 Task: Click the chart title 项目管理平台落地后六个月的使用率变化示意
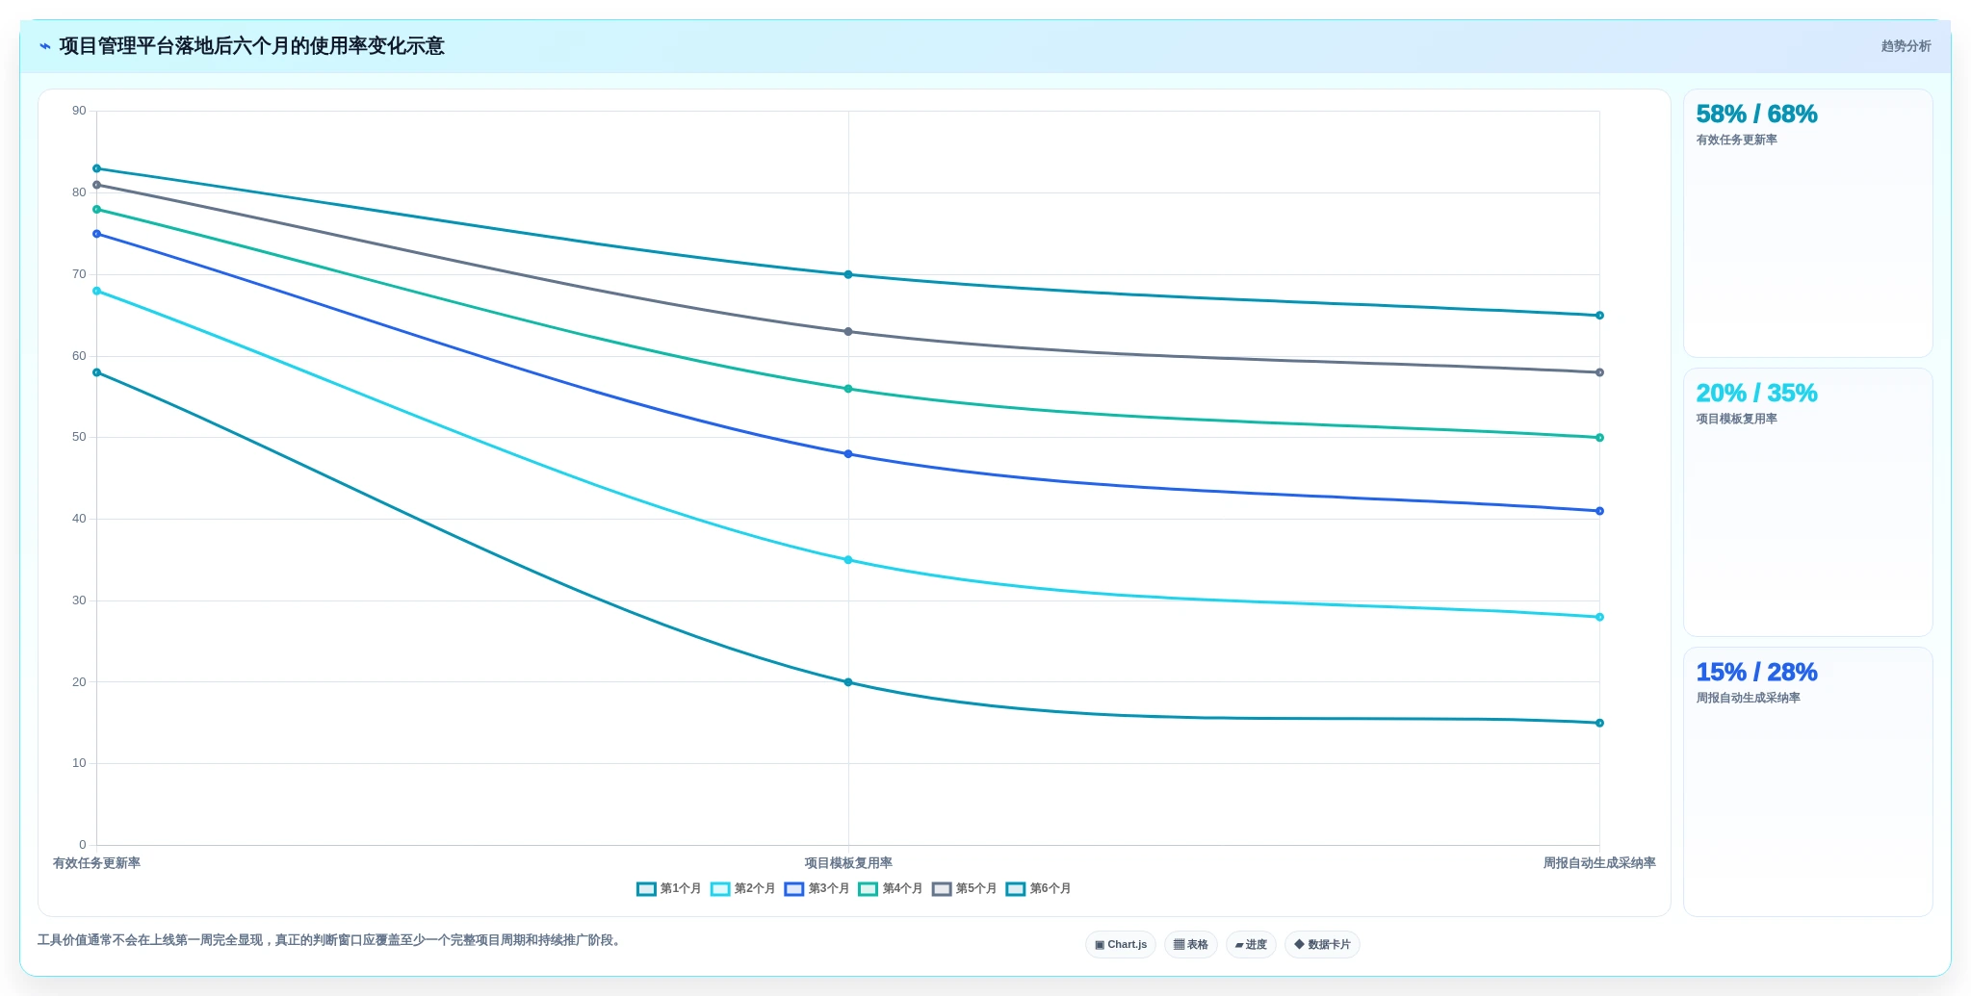click(251, 46)
